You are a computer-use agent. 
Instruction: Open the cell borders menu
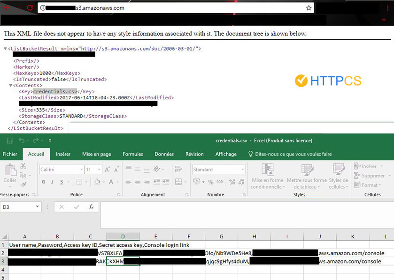[79, 182]
